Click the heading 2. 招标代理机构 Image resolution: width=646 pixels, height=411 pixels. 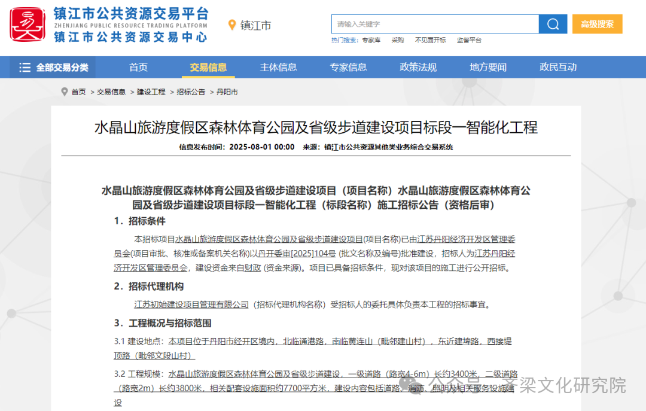pos(149,287)
